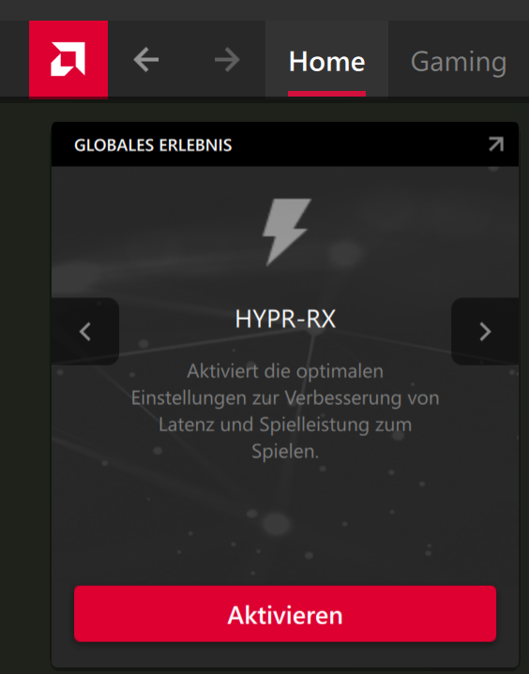Click the Aktiviert die optimalen Einstellungen description
The image size is (529, 674).
[285, 411]
